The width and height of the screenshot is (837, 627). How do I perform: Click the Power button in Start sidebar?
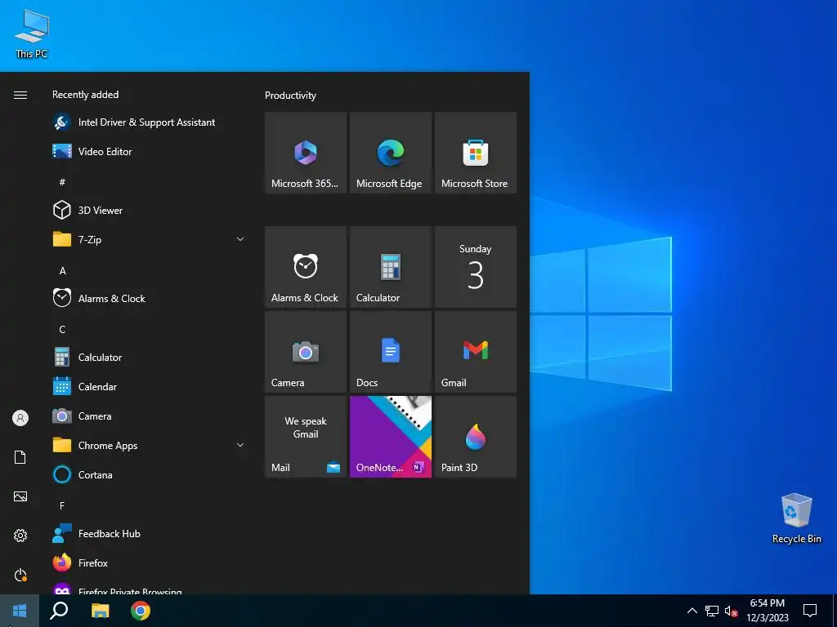tap(20, 575)
